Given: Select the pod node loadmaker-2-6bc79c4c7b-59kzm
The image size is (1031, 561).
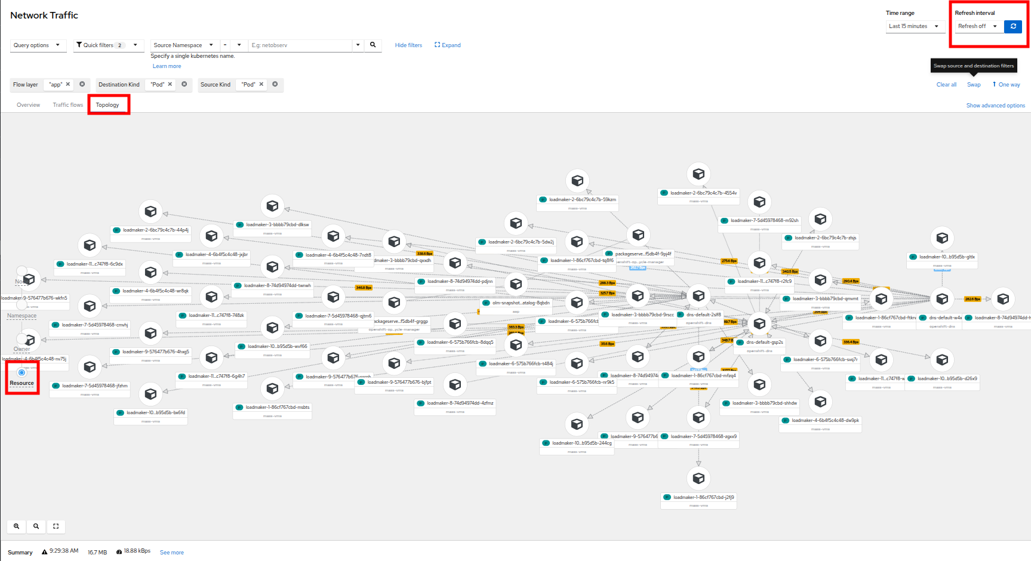Looking at the screenshot, I should 577,180.
